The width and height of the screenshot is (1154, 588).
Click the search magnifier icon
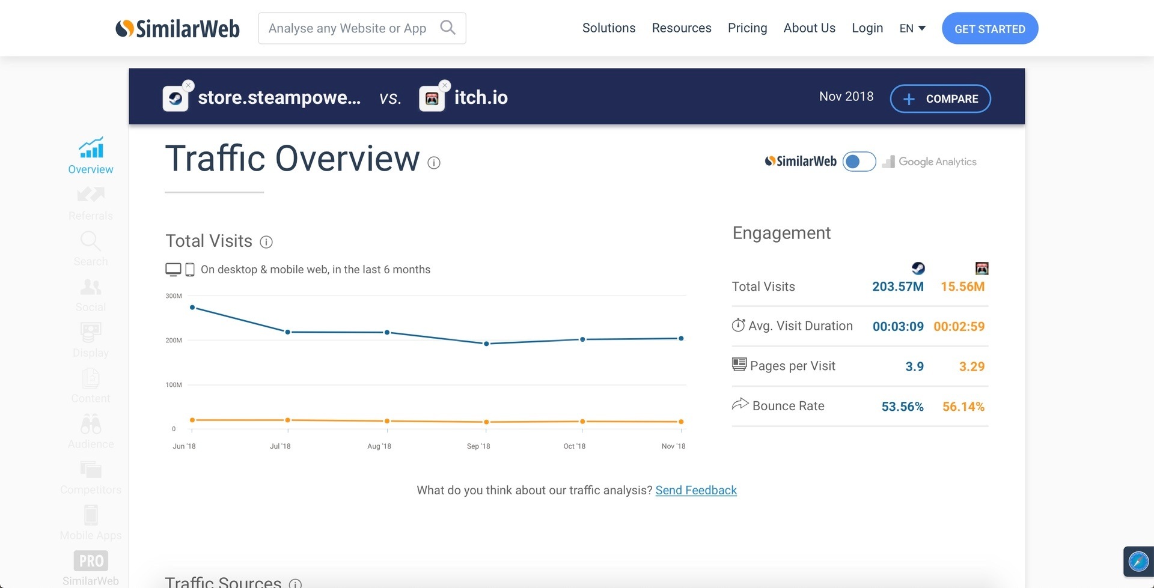click(x=448, y=28)
